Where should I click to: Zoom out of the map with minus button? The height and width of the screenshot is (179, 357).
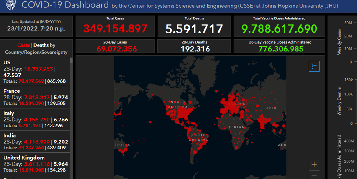click(x=314, y=175)
